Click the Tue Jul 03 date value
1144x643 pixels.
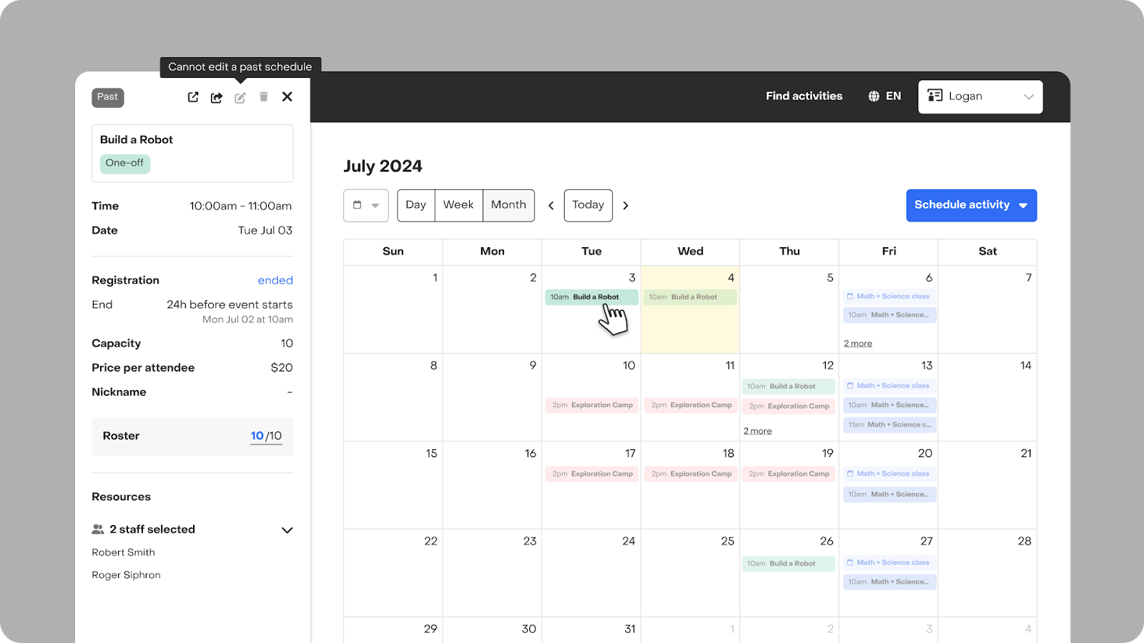[x=265, y=231]
